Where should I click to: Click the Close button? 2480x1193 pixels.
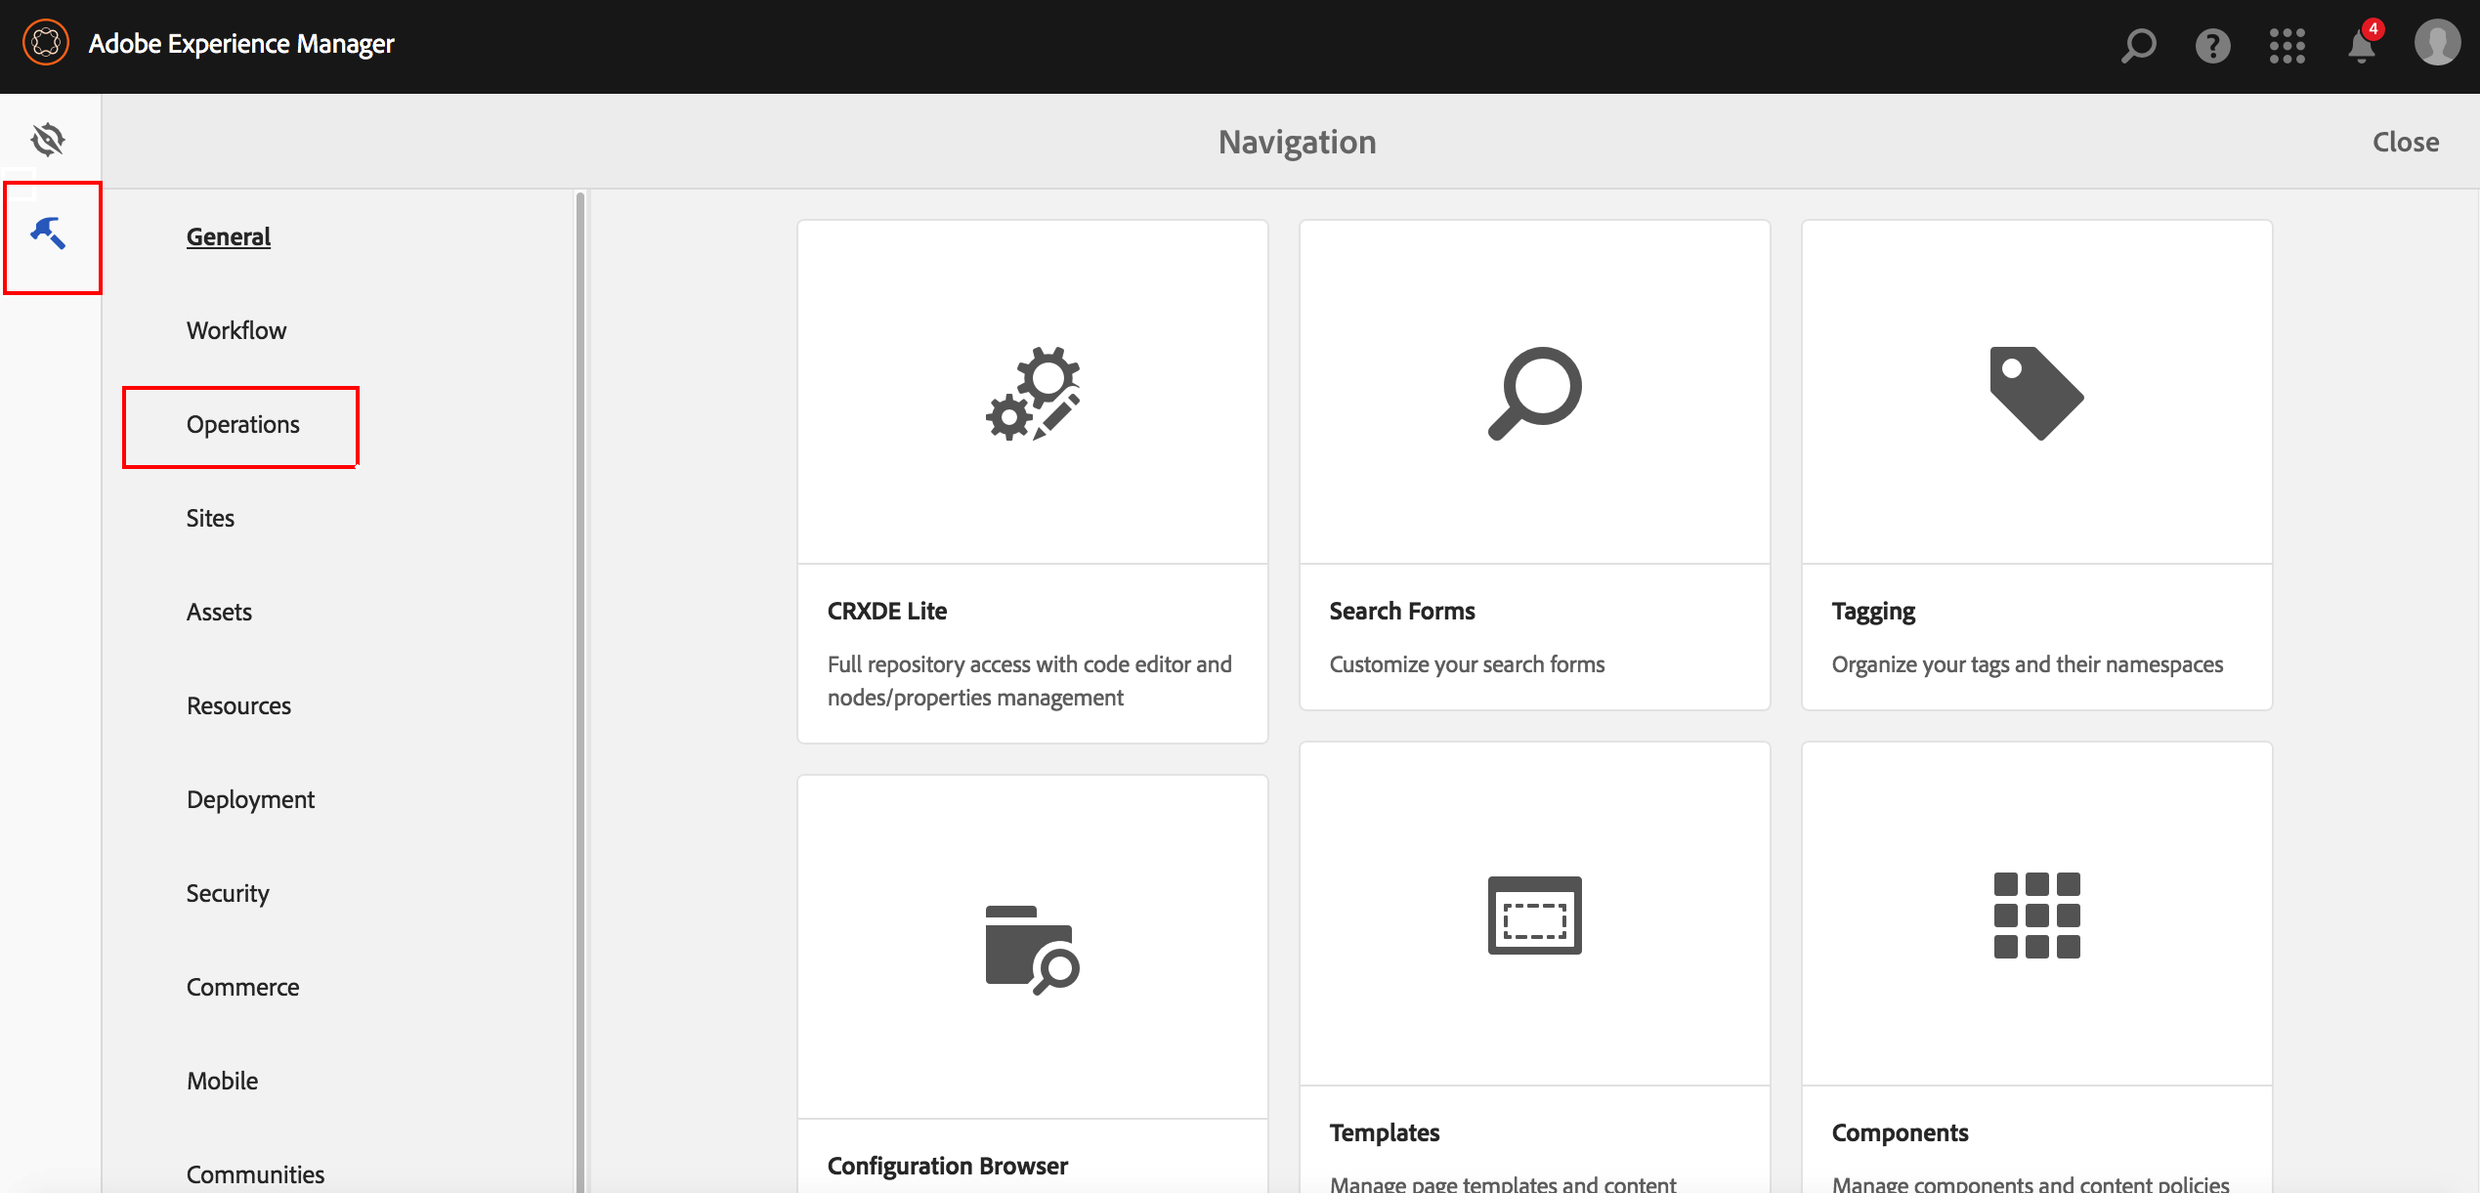[x=2405, y=142]
